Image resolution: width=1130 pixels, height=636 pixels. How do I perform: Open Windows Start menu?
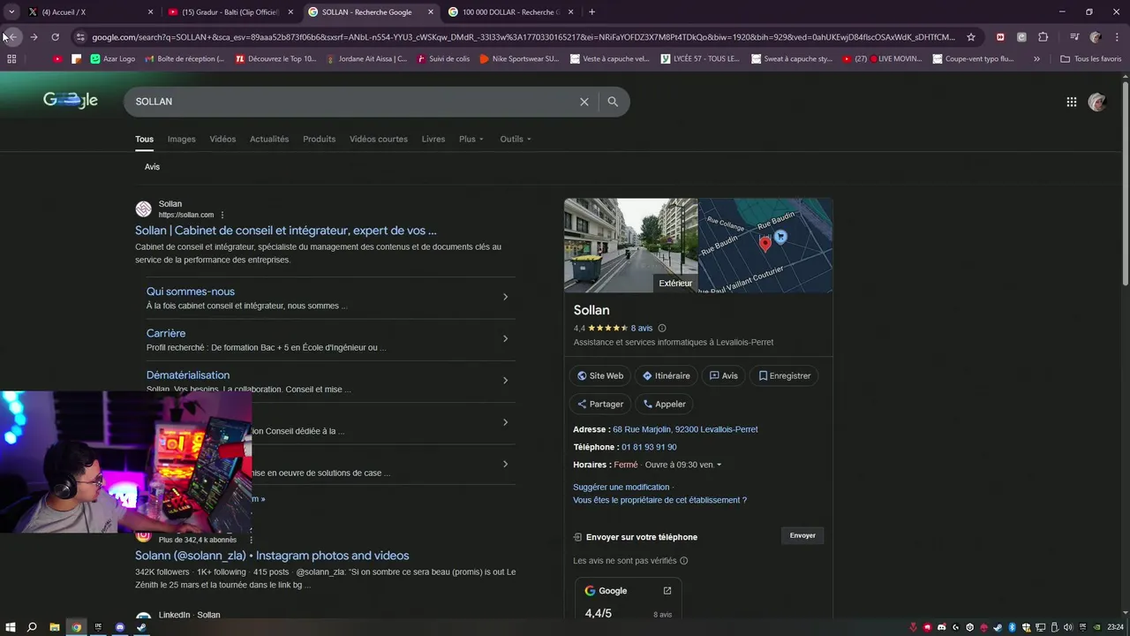point(10,627)
